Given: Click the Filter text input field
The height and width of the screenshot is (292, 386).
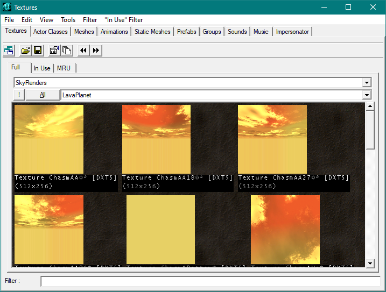Looking at the screenshot, I should [210, 281].
